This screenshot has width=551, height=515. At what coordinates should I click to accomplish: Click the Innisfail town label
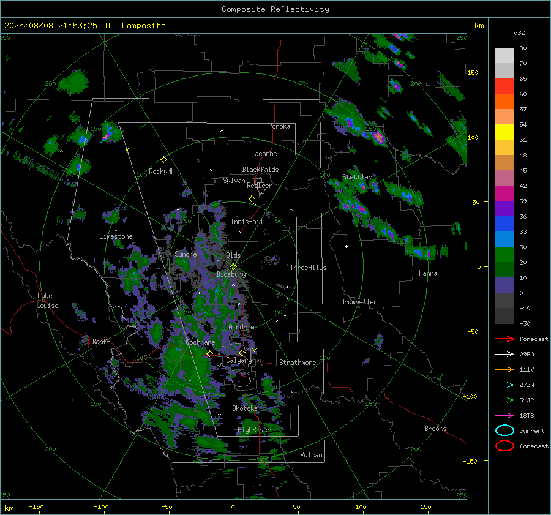pyautogui.click(x=247, y=222)
